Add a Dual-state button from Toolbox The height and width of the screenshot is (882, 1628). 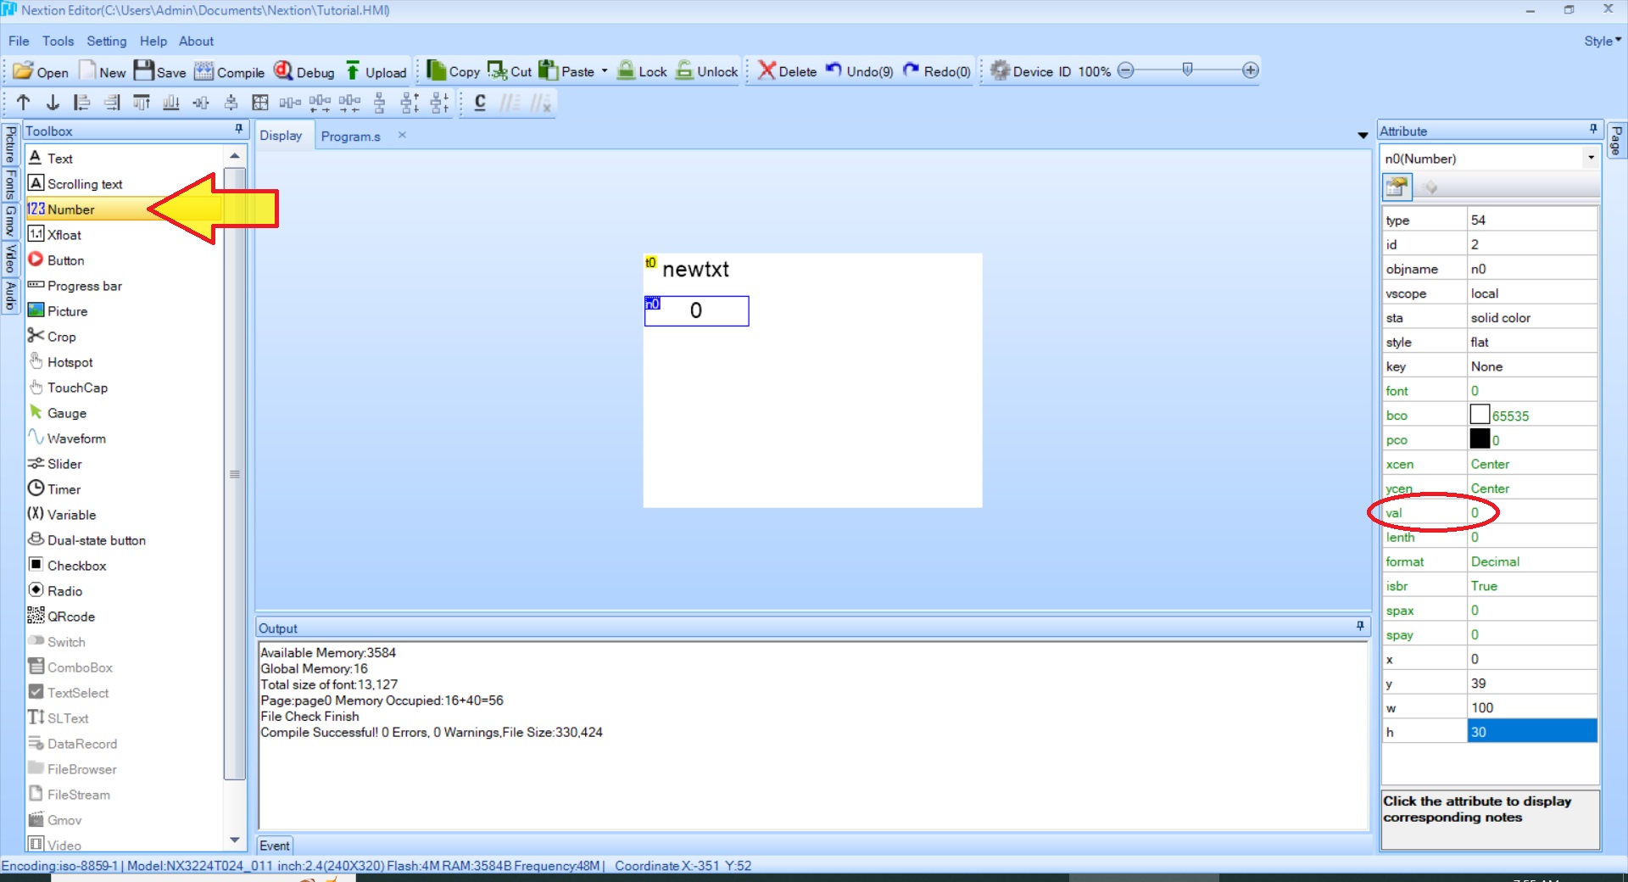pyautogui.click(x=96, y=540)
